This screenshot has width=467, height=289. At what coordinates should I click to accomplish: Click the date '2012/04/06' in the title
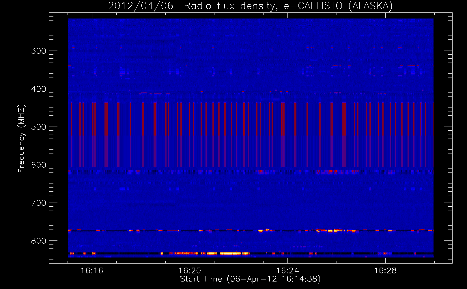[141, 6]
